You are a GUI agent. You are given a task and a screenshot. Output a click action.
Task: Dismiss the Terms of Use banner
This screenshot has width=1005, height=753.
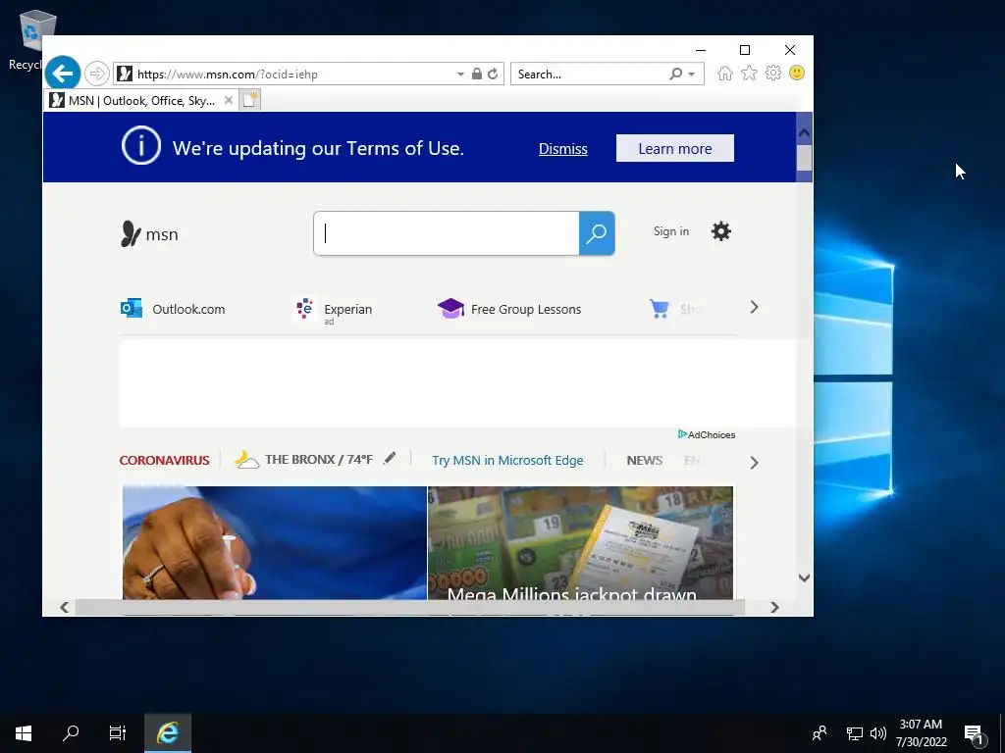(562, 149)
